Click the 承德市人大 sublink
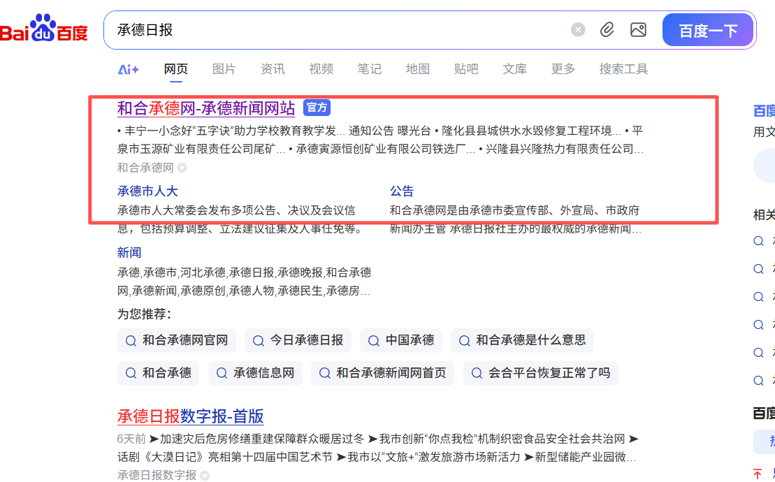775x482 pixels. [147, 191]
